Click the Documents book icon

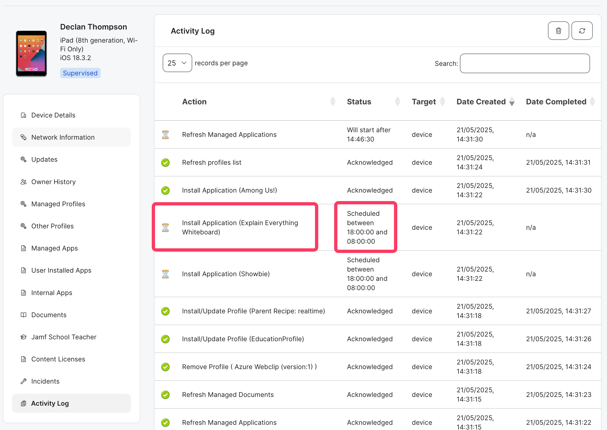[24, 315]
